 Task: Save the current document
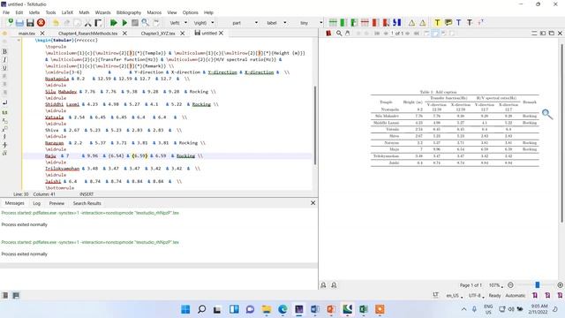point(30,23)
